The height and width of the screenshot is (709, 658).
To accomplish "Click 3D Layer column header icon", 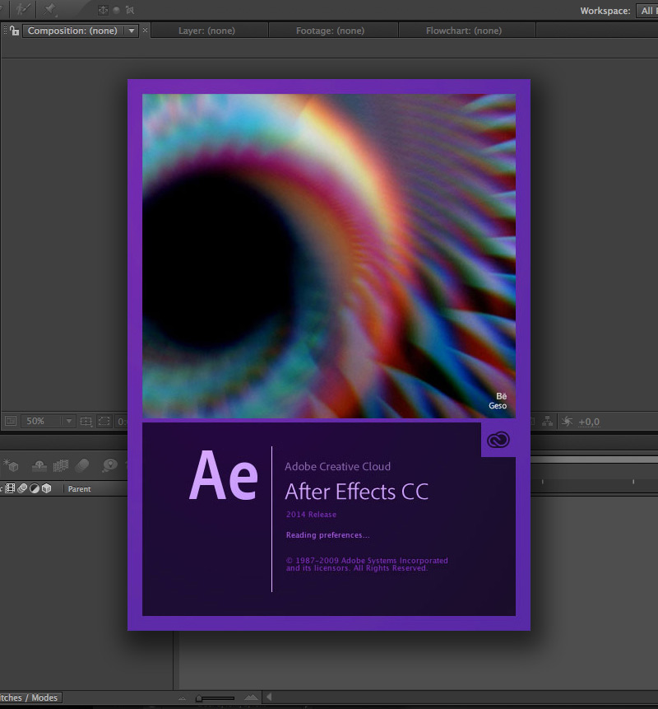I will [x=47, y=488].
